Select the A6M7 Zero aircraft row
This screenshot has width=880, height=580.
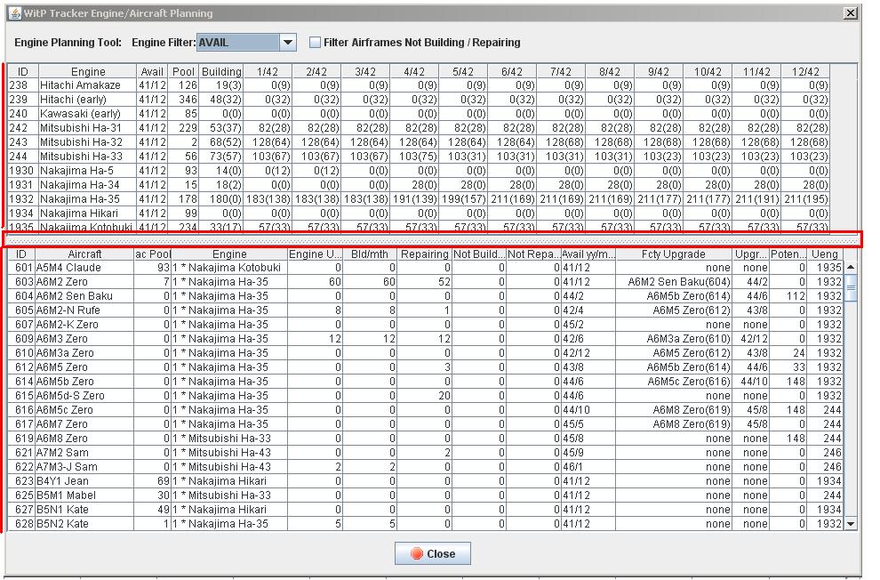point(426,424)
